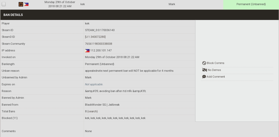Click Mark in Banned by Admin row
The width and height of the screenshot is (279, 137).
tap(88, 98)
